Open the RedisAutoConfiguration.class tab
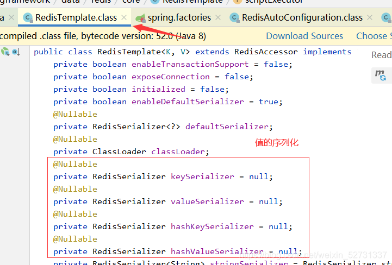Viewport: 392px width, 265px height. coord(302,18)
